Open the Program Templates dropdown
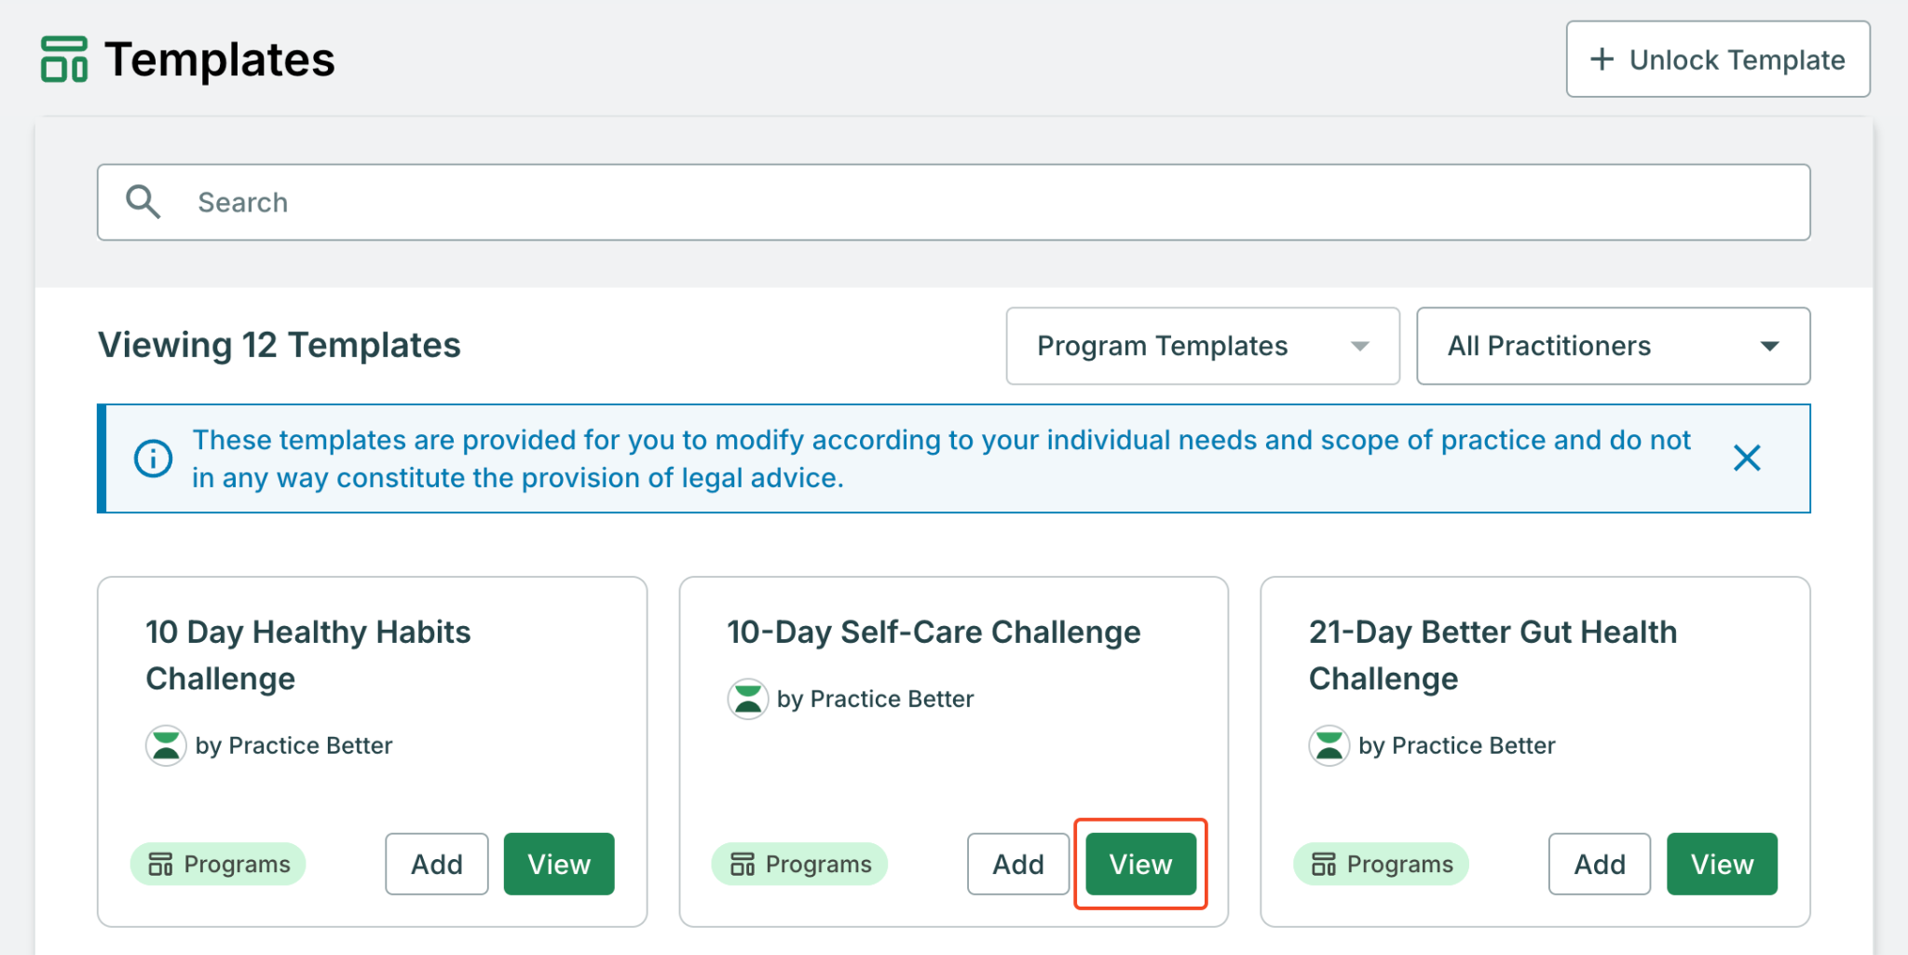Screen dimensions: 1908x955 [x=1202, y=347]
